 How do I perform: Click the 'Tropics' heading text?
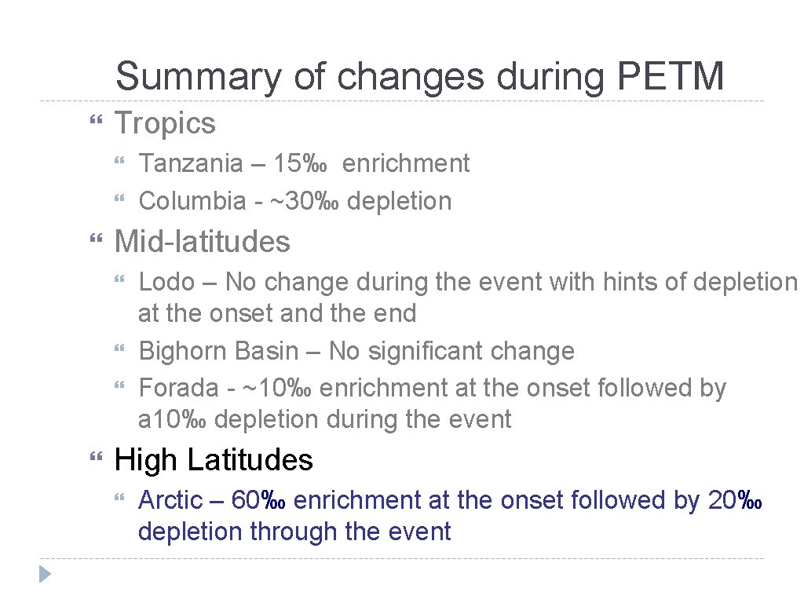[165, 122]
